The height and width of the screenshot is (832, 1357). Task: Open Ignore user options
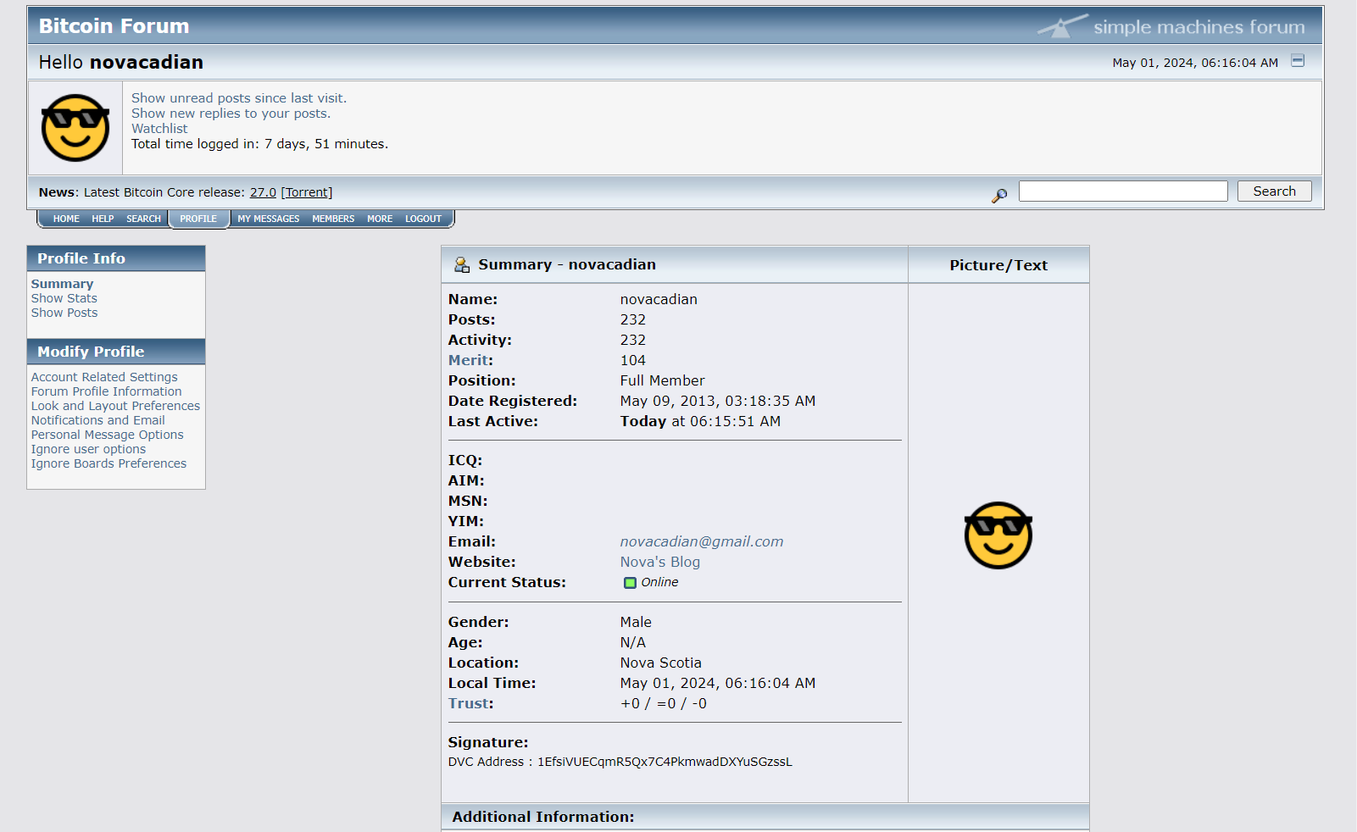point(89,449)
